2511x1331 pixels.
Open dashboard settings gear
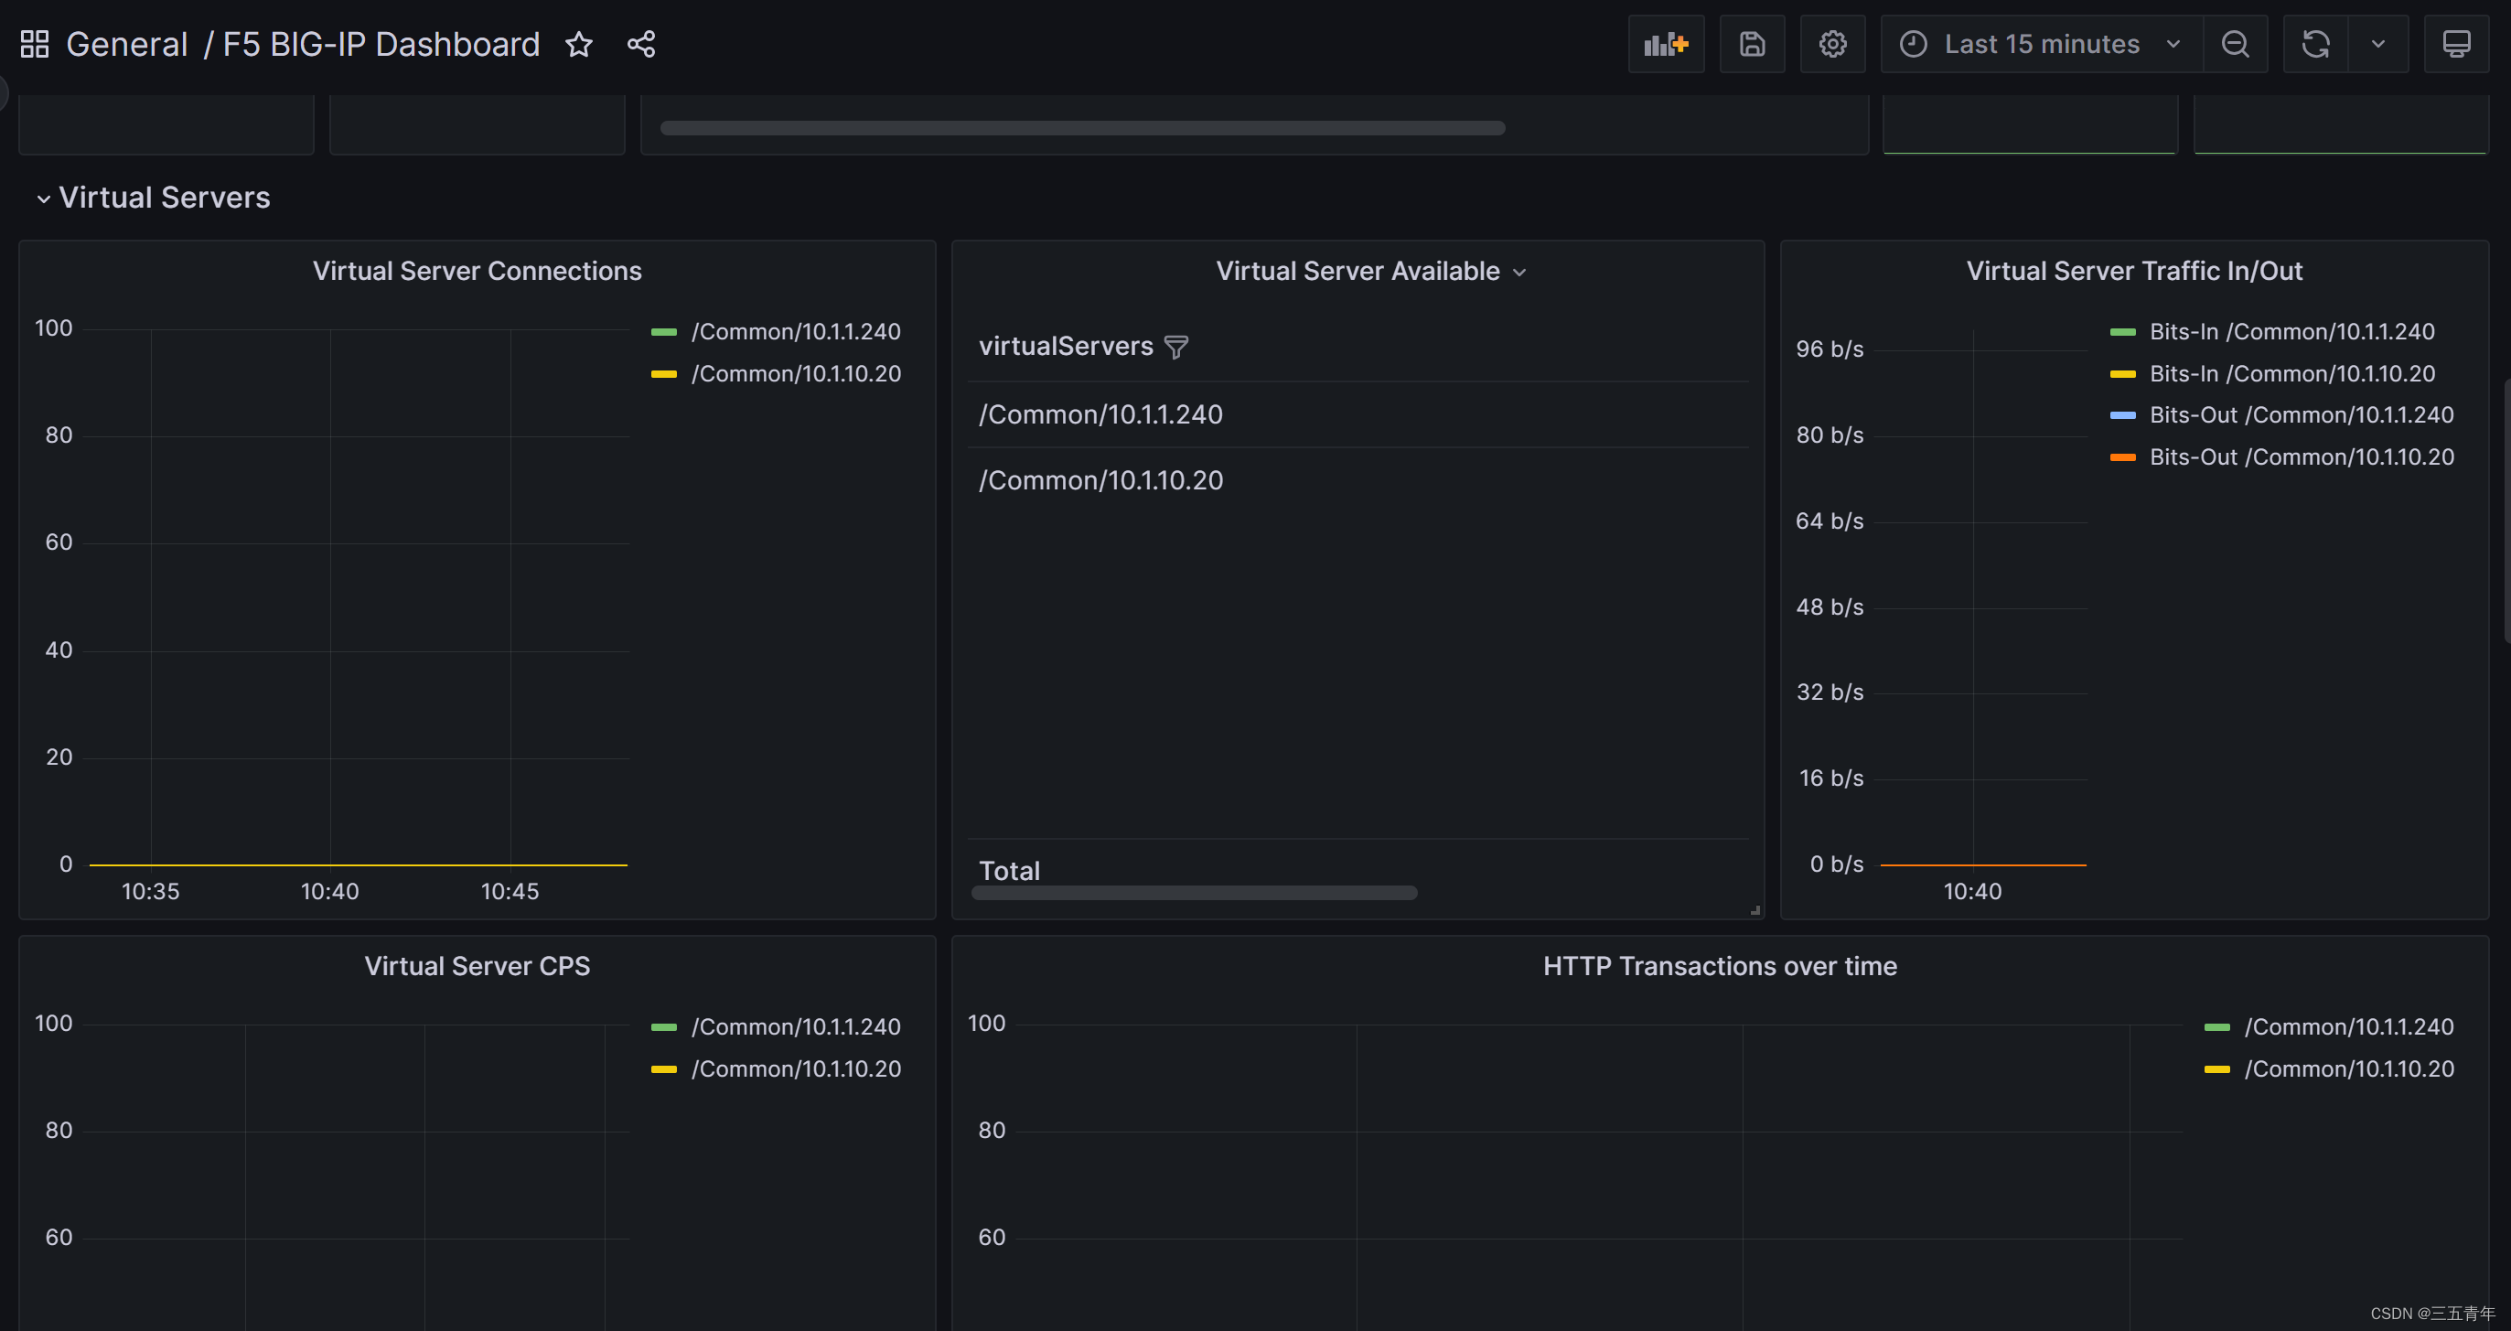[x=1832, y=44]
